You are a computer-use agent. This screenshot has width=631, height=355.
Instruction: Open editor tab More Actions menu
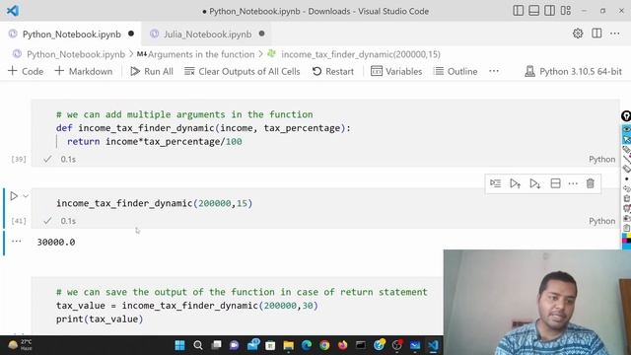tap(615, 34)
